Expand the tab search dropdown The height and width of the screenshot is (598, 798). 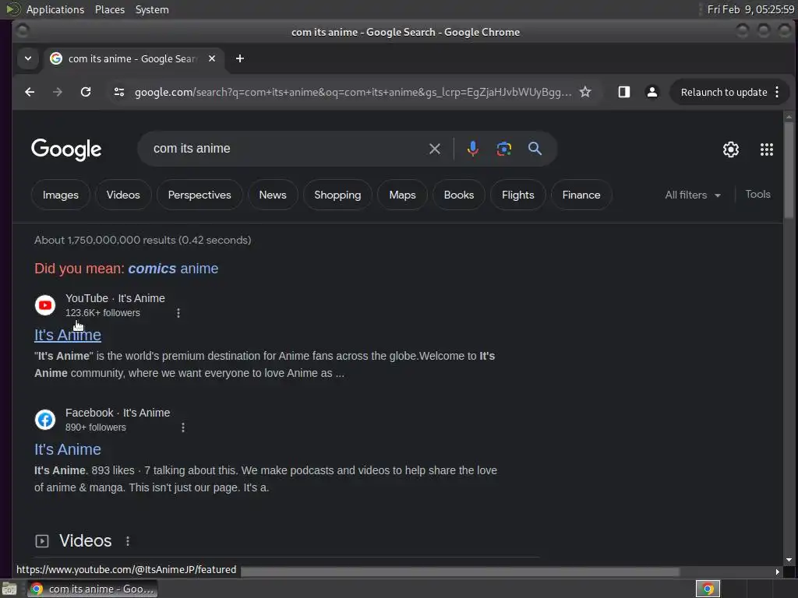28,58
